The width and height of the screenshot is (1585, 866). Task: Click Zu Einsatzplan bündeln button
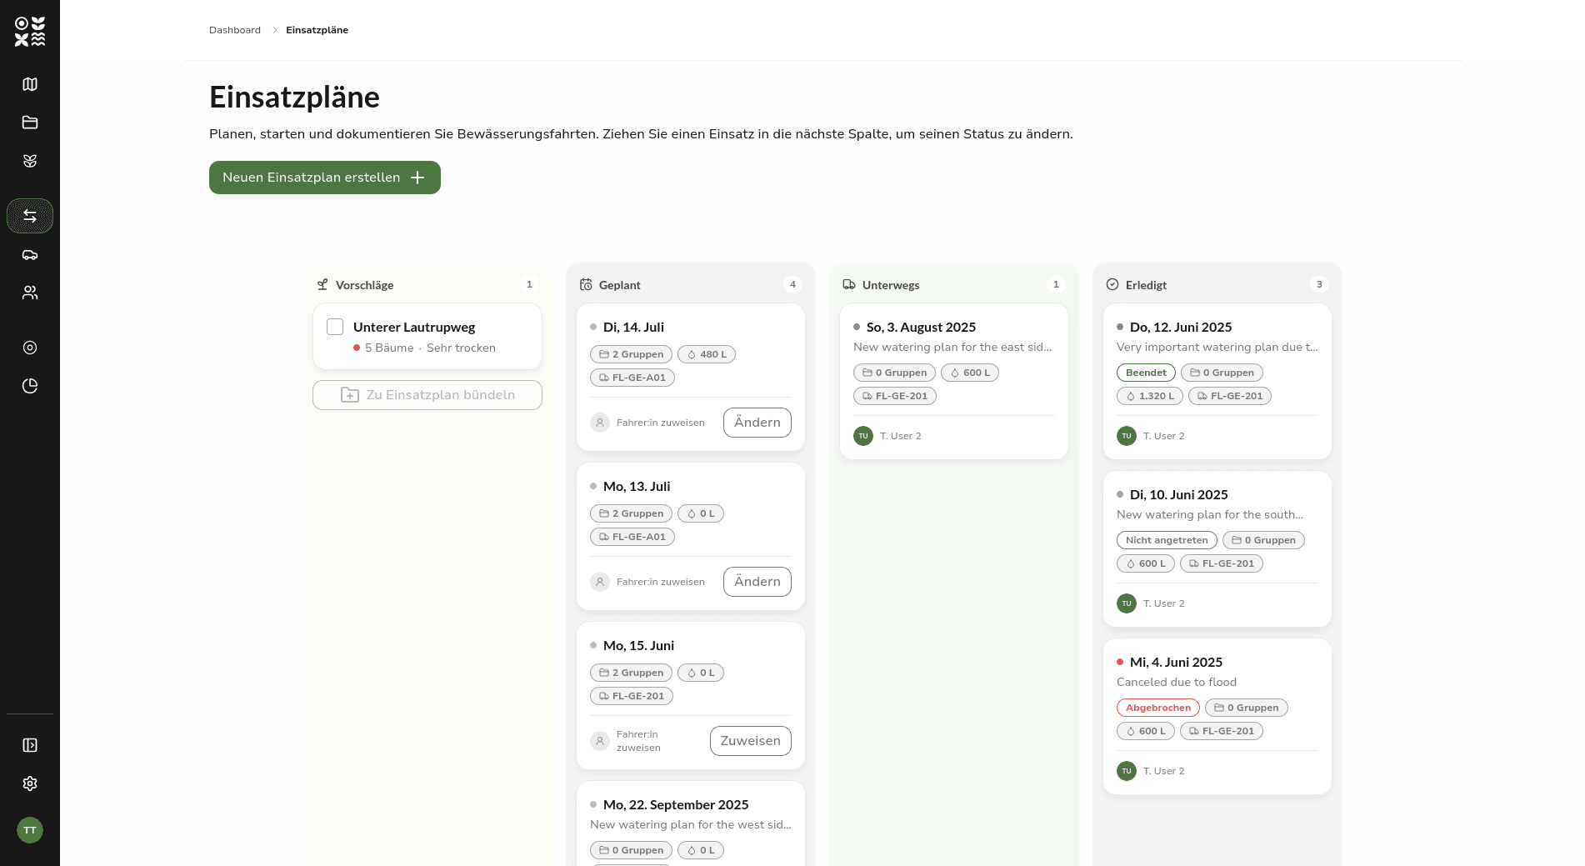427,395
